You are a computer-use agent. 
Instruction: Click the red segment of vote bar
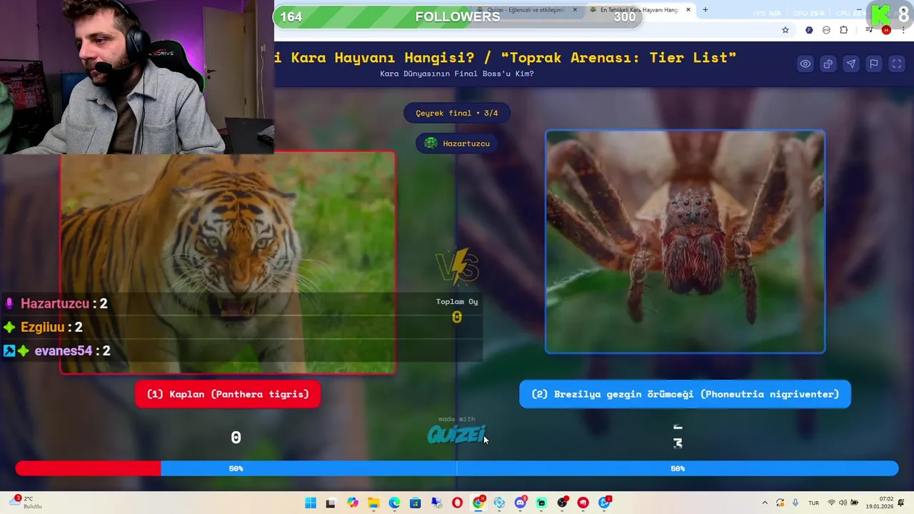[x=88, y=468]
